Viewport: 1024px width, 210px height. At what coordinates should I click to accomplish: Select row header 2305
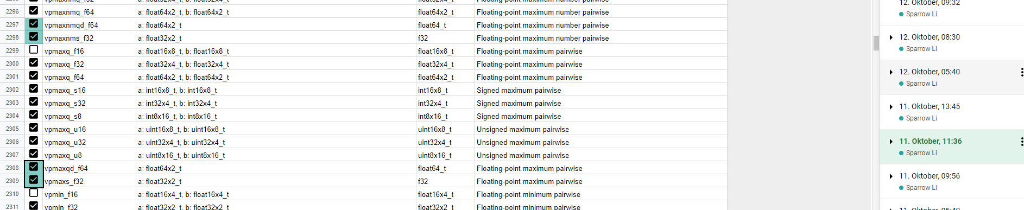click(x=12, y=129)
